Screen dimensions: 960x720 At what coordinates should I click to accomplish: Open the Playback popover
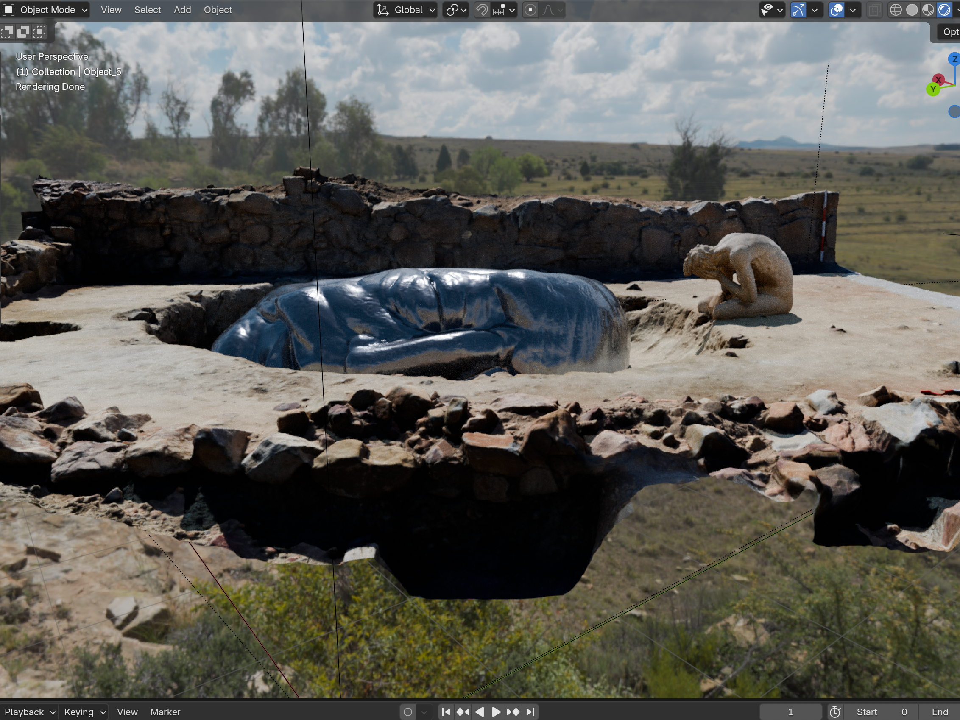click(x=30, y=712)
